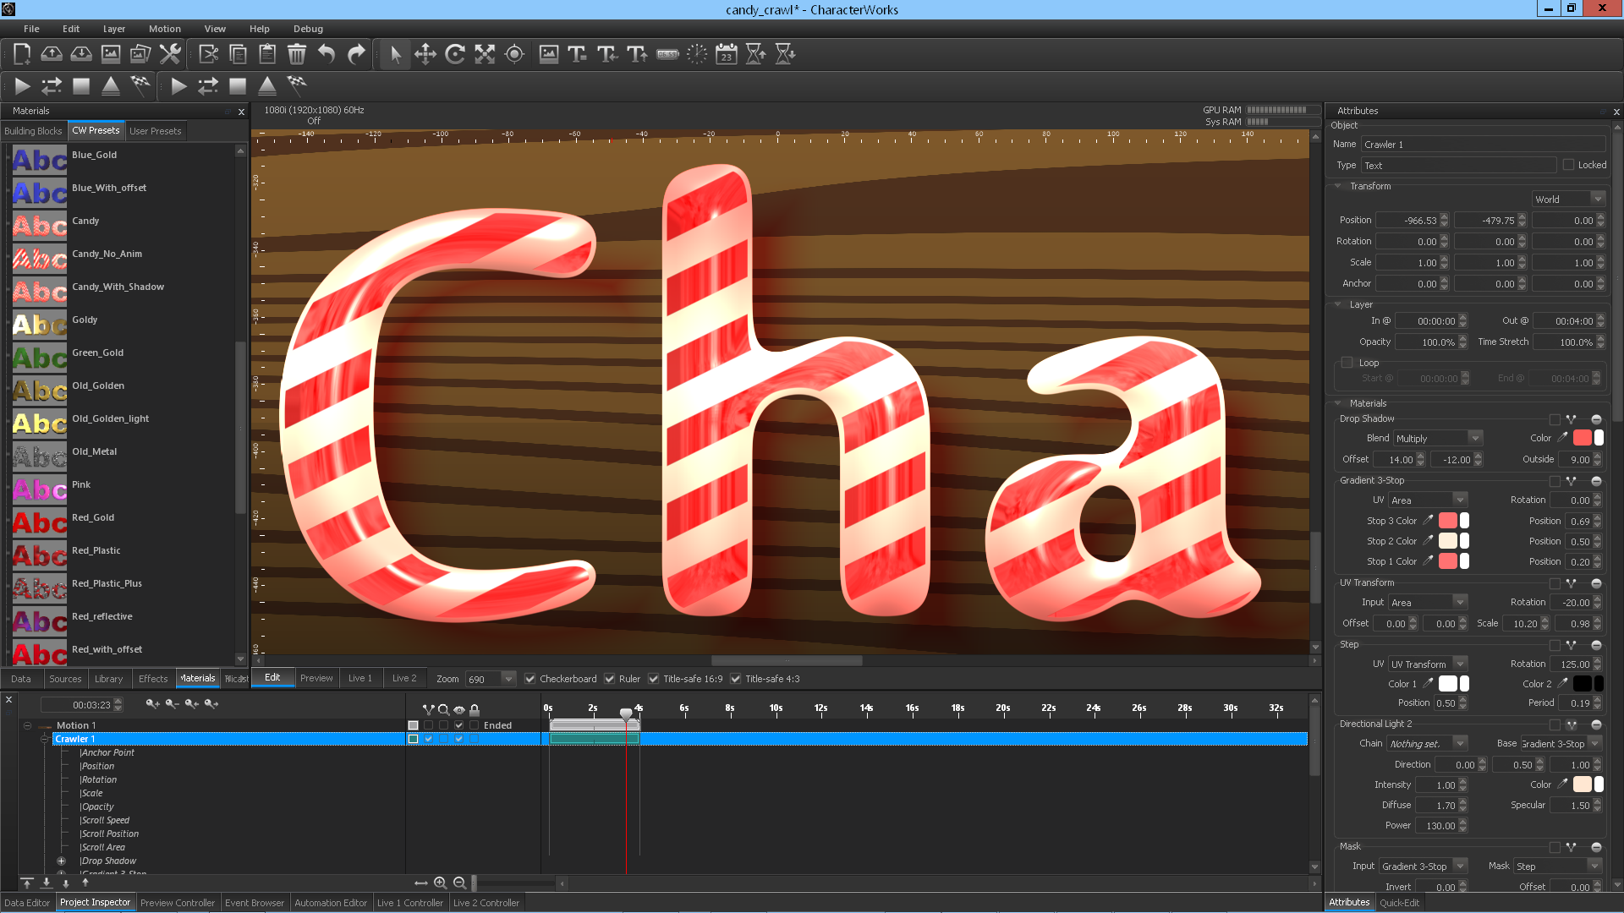Enable the Locked checkbox
Image resolution: width=1624 pixels, height=913 pixels.
1569,165
